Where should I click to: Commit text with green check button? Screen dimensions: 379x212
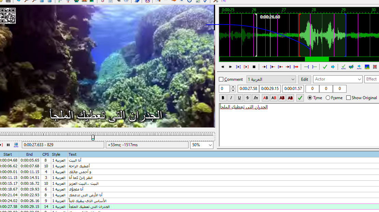[x=300, y=98]
